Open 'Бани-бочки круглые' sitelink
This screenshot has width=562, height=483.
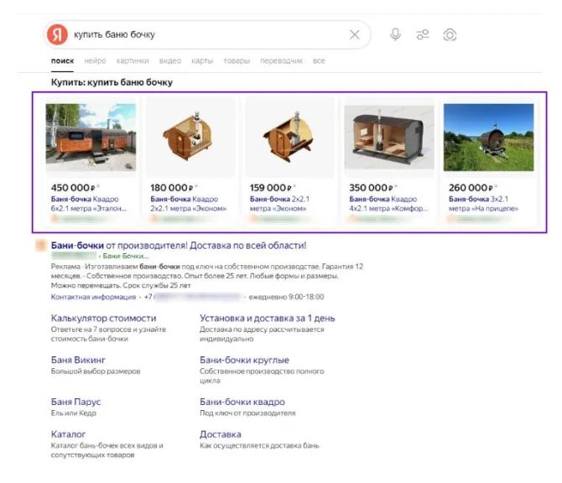click(x=244, y=360)
